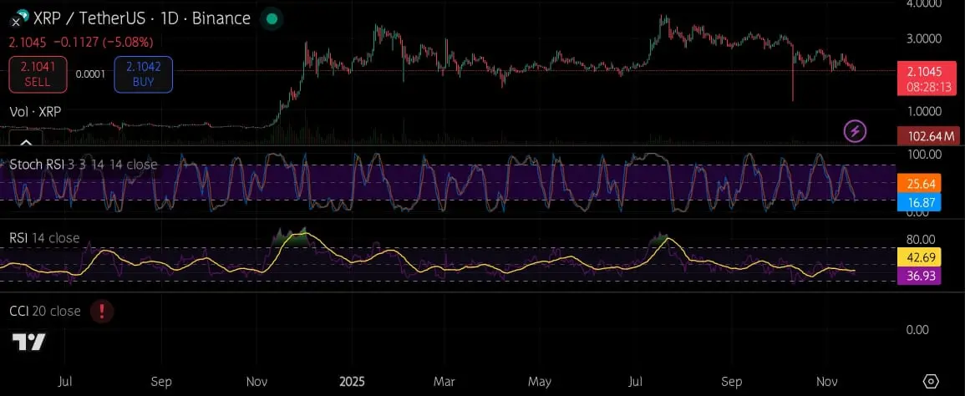The width and height of the screenshot is (965, 396).
Task: Click the XRP coin logo icon
Action: pos(20,18)
